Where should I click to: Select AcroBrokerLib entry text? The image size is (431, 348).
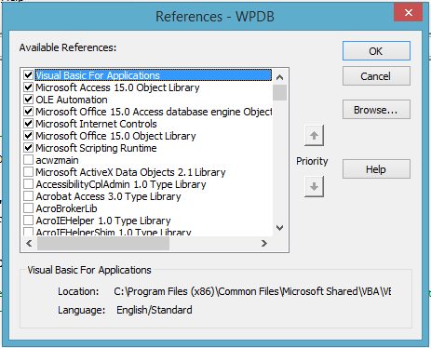click(66, 208)
